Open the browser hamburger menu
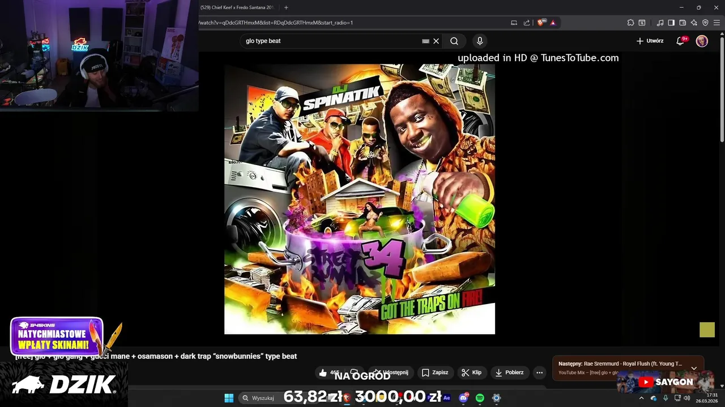Image resolution: width=725 pixels, height=407 pixels. point(717,23)
